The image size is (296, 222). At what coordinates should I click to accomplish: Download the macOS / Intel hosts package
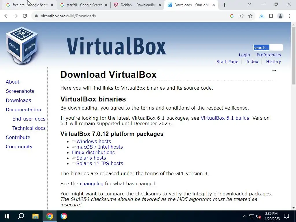click(x=99, y=147)
